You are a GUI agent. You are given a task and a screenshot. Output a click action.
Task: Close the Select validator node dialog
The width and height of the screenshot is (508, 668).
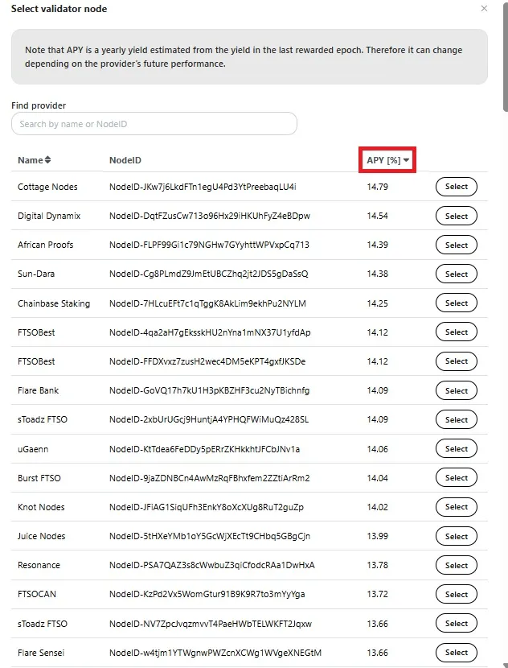(x=484, y=9)
